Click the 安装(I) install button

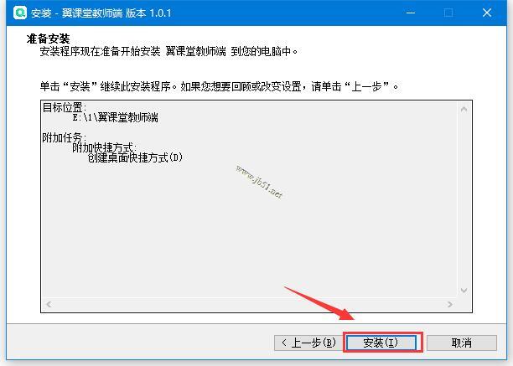[x=381, y=343]
